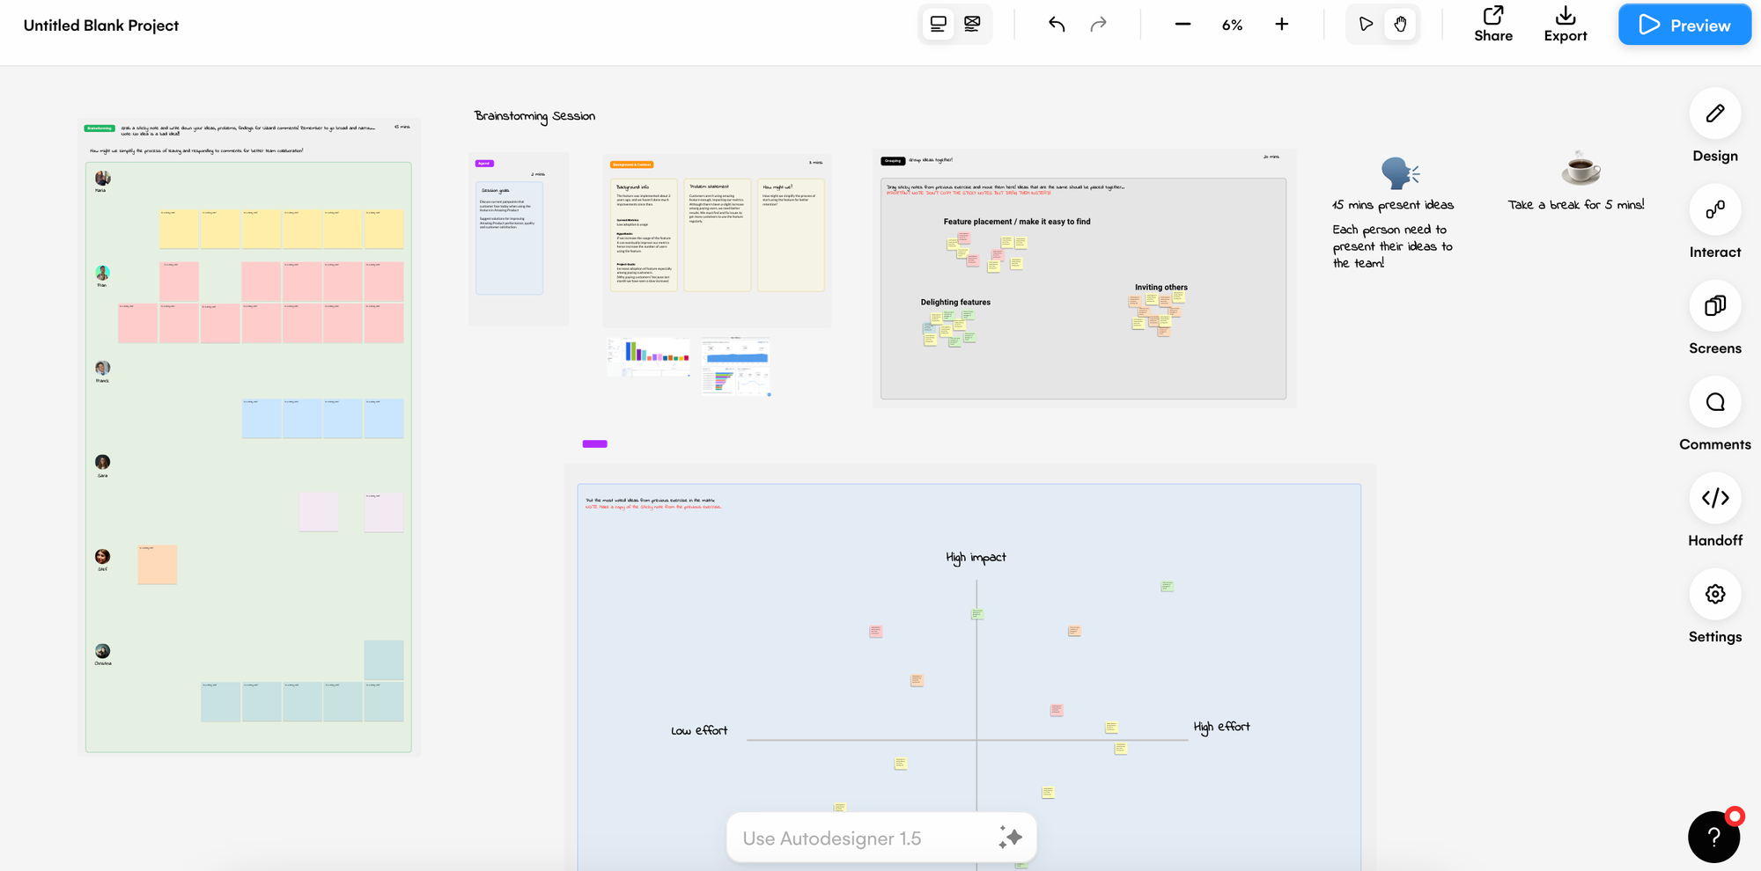Select the hand pan tool
Image resolution: width=1761 pixels, height=871 pixels.
tap(1400, 25)
